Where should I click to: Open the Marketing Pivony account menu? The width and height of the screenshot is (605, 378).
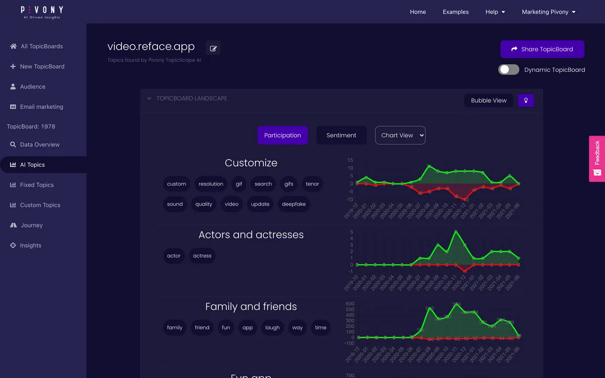(x=549, y=12)
